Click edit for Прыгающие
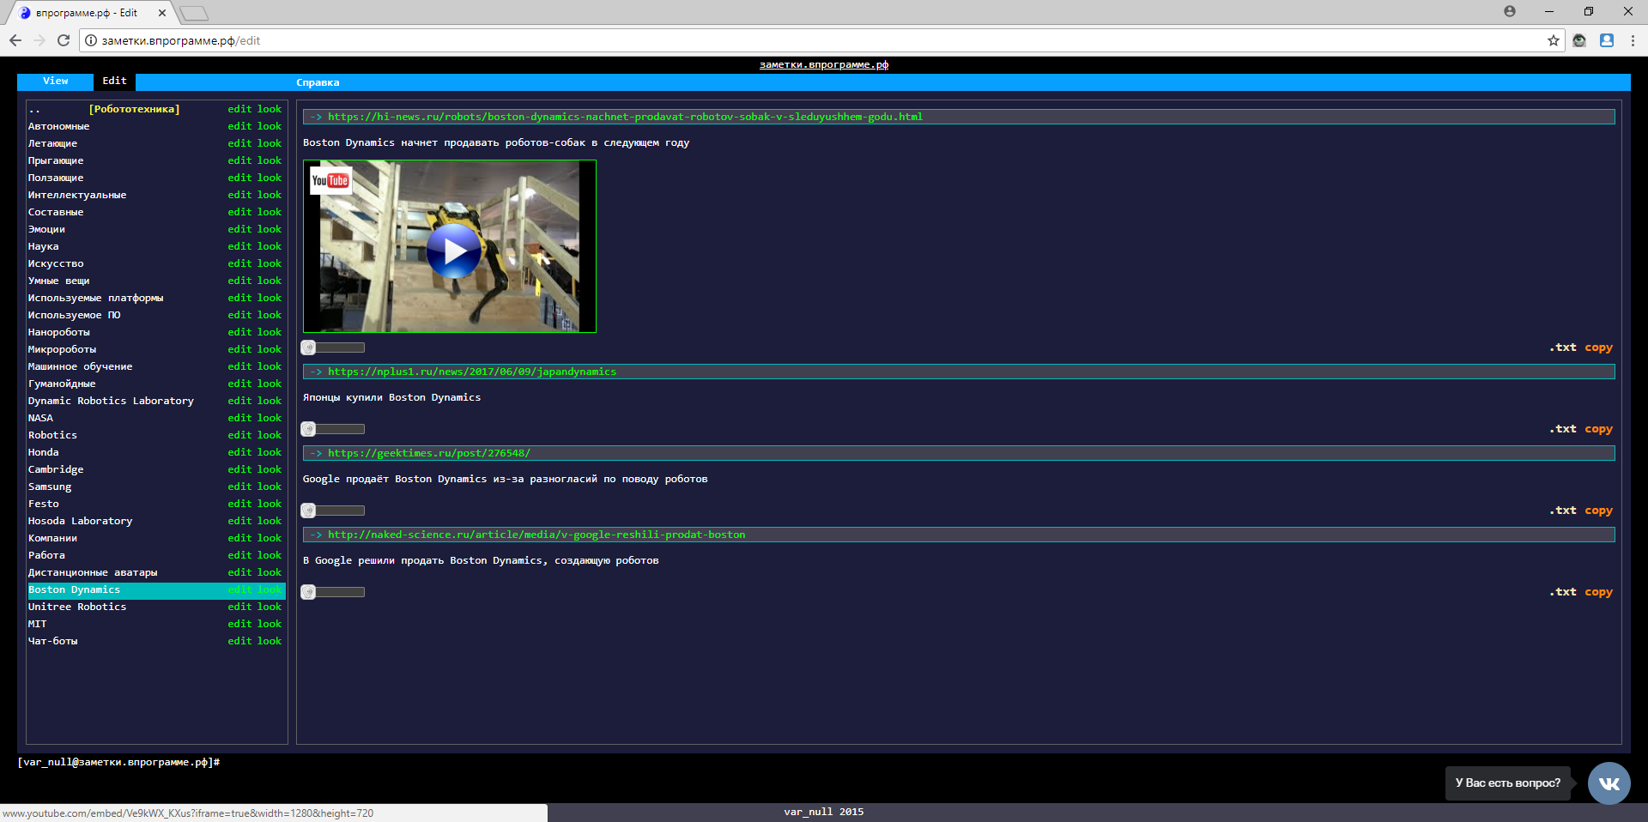This screenshot has height=822, width=1648. pos(239,160)
